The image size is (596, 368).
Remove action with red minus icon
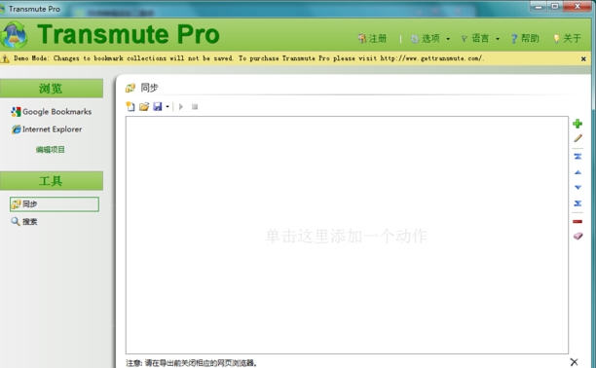(x=577, y=221)
